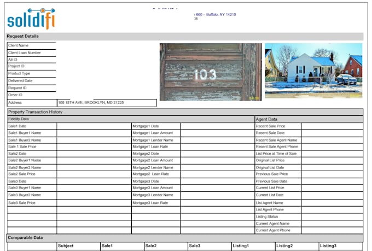
Task: Click the 'Mortgage3 Loan Rate' label
Action: [150, 203]
